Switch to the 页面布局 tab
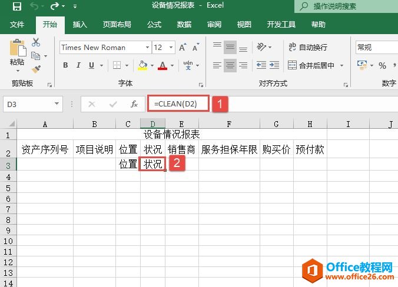 [x=117, y=25]
